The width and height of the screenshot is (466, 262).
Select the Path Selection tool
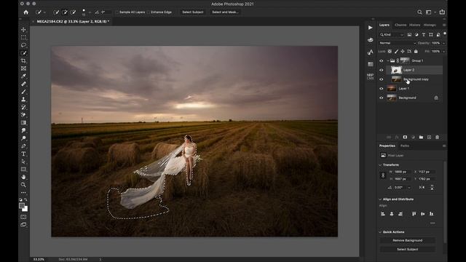coord(23,162)
